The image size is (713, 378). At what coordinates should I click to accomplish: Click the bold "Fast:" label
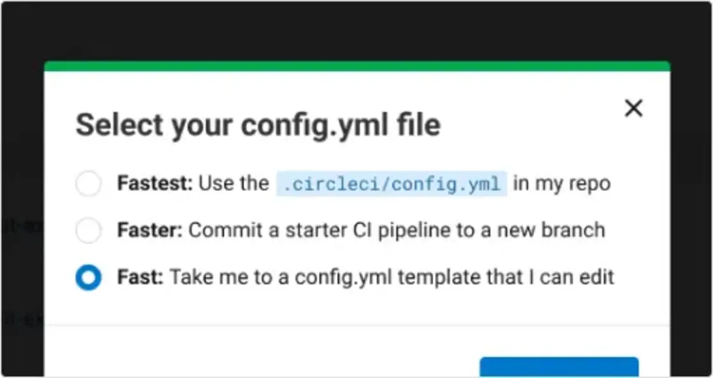tap(140, 278)
